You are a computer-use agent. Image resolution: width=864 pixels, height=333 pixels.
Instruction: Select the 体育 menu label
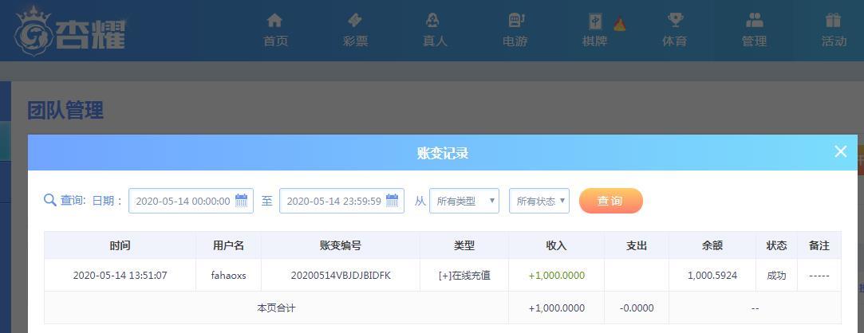[674, 41]
